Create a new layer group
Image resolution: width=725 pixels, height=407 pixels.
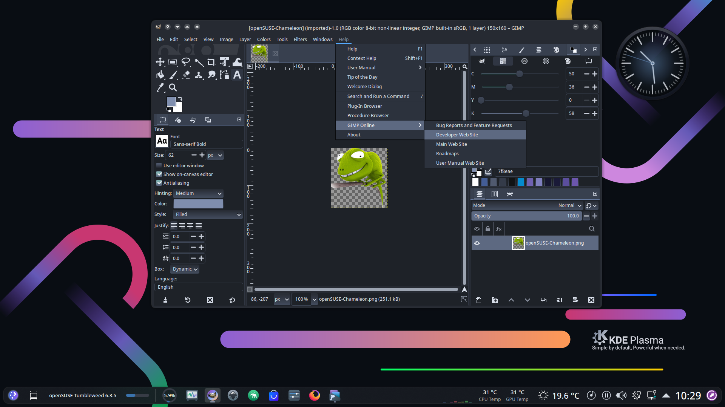pyautogui.click(x=495, y=300)
